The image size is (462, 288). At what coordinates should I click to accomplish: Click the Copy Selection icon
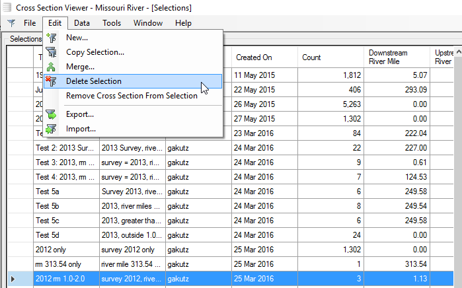tap(52, 52)
